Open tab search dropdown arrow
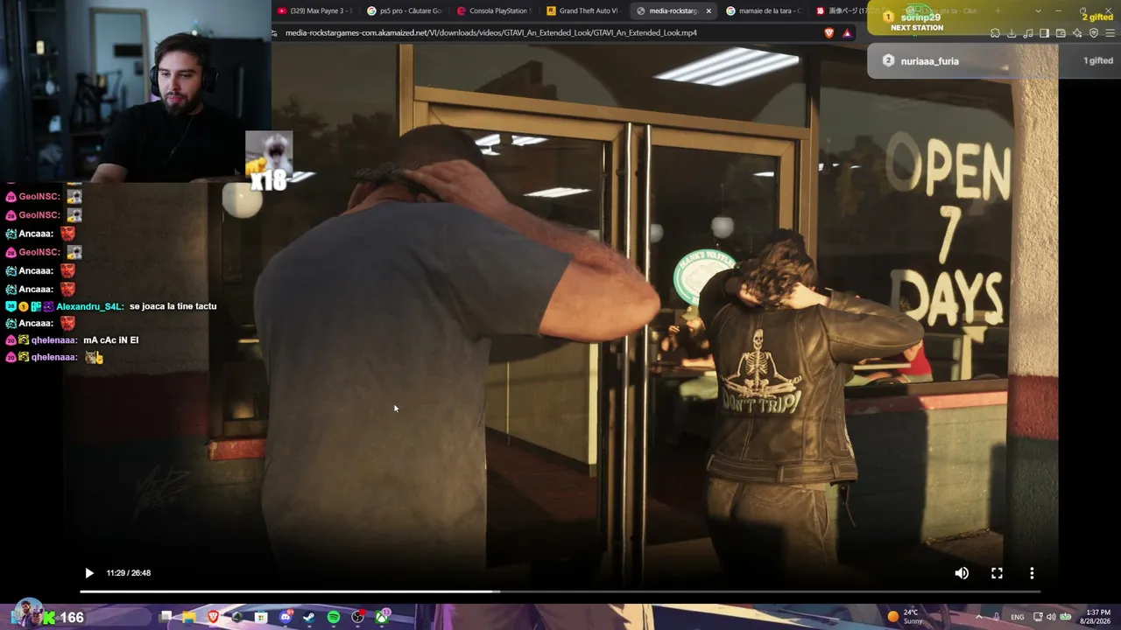1121x630 pixels. click(x=1038, y=10)
